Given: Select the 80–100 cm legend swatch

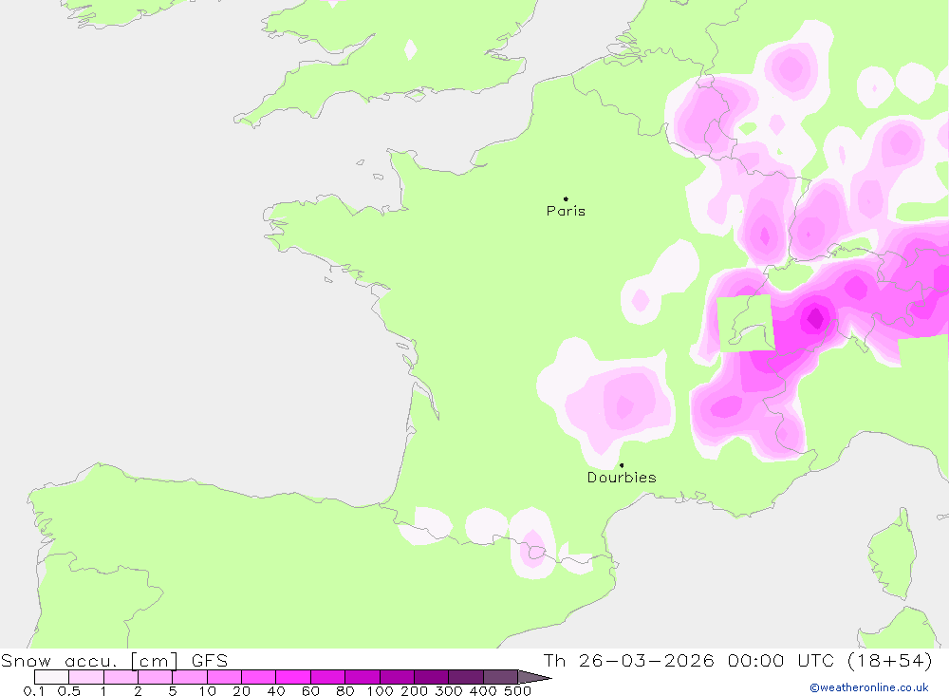Looking at the screenshot, I should pyautogui.click(x=363, y=677).
